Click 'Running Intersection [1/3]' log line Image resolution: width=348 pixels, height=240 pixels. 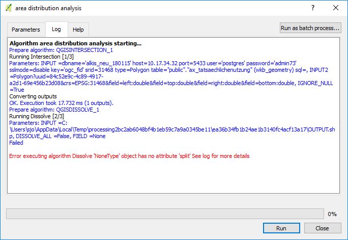click(42, 57)
